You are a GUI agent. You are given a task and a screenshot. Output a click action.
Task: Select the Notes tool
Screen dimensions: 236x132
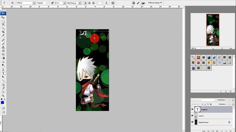3,85
